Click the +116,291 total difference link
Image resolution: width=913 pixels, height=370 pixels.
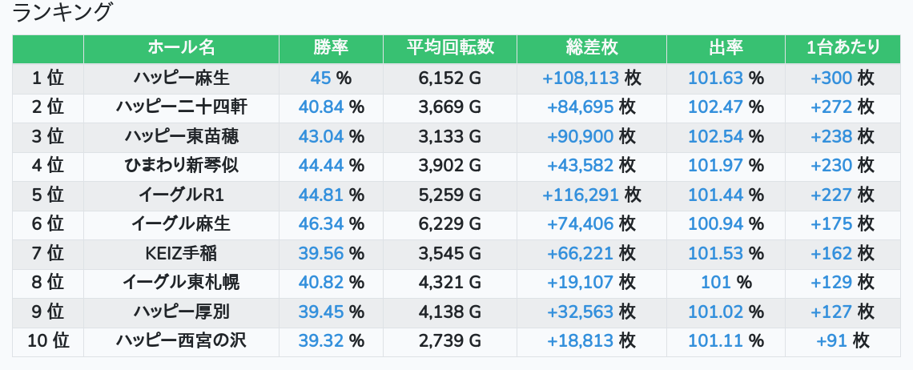581,195
